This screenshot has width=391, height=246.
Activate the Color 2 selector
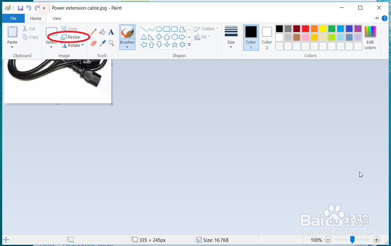(x=267, y=38)
